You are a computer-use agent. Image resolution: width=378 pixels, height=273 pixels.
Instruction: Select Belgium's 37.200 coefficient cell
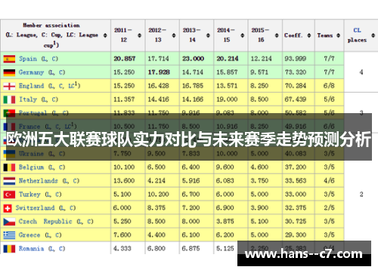(x=299, y=167)
